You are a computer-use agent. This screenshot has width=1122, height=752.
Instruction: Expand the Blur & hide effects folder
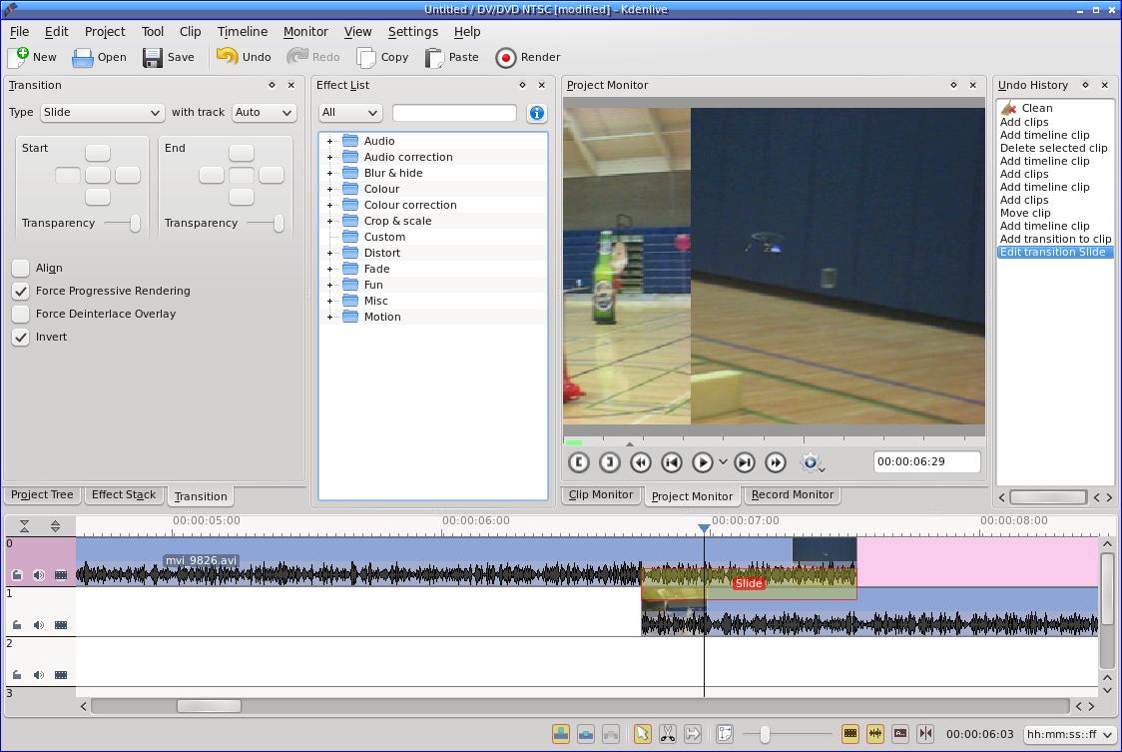(329, 174)
